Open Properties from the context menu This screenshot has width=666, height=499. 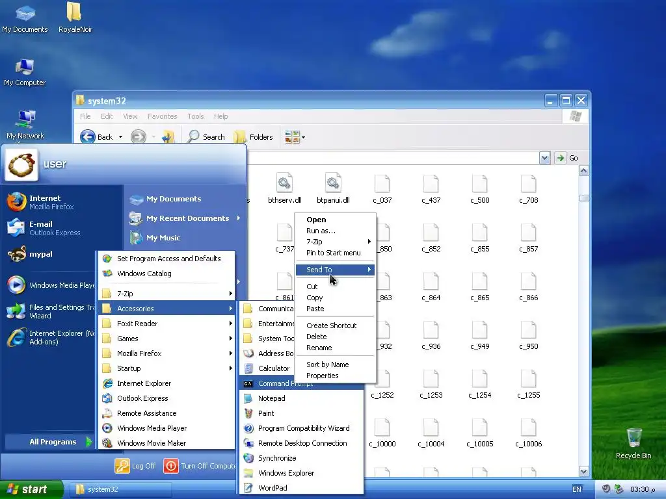click(335, 376)
